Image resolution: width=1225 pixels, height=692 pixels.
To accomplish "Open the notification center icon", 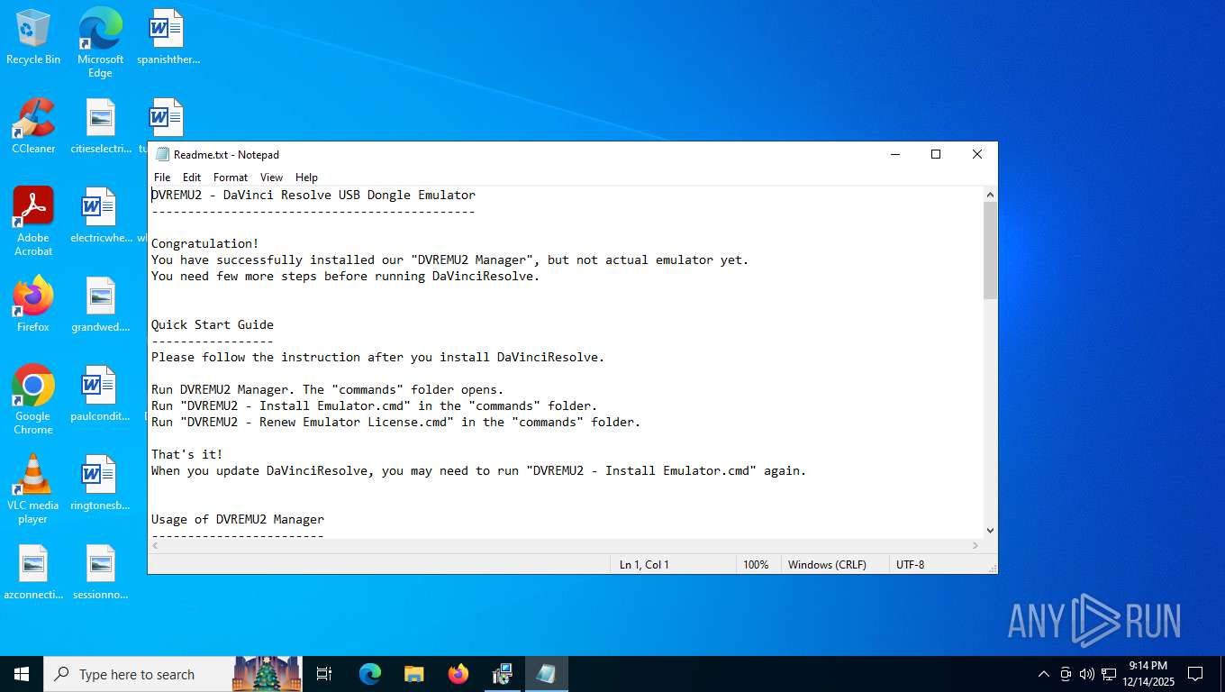I will pyautogui.click(x=1195, y=674).
